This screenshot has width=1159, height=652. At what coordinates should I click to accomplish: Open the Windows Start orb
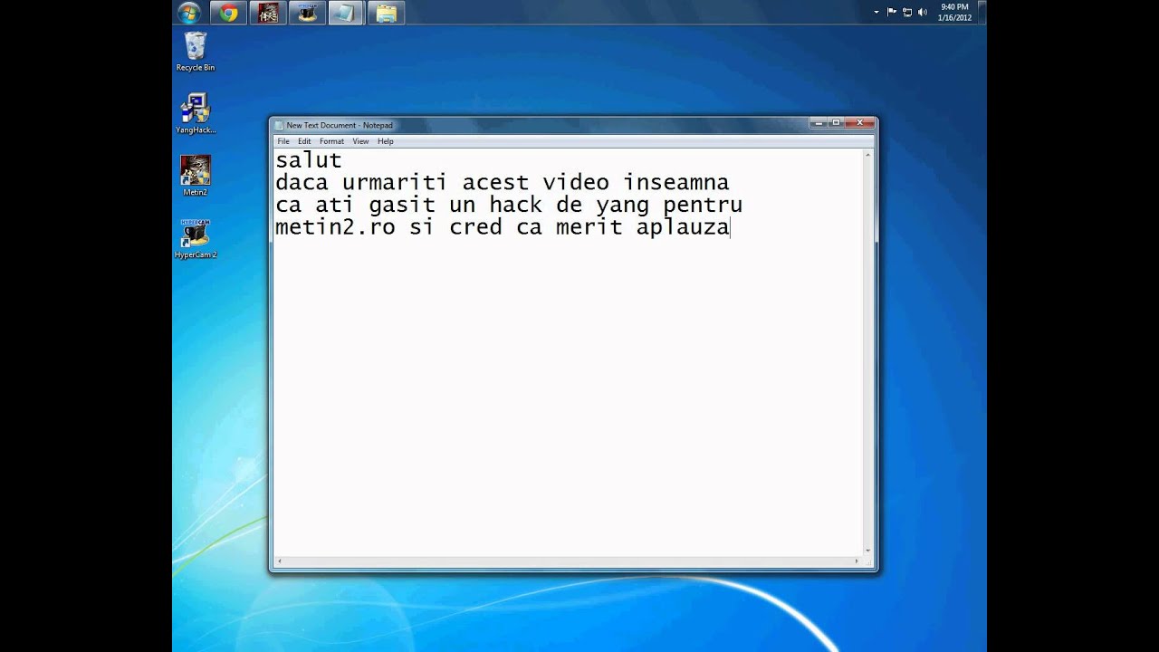click(x=189, y=13)
